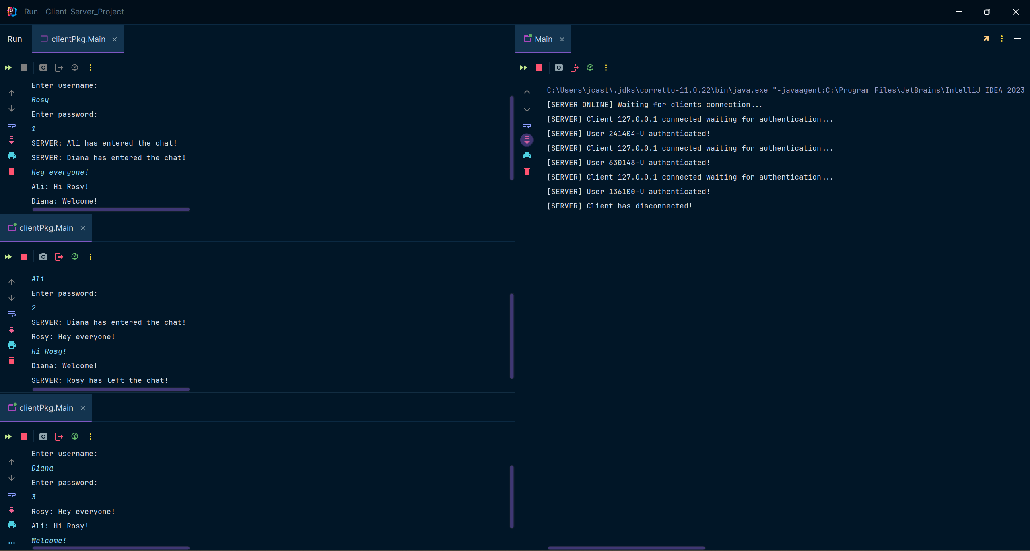Select the Main server run tab
The image size is (1030, 551).
[543, 39]
